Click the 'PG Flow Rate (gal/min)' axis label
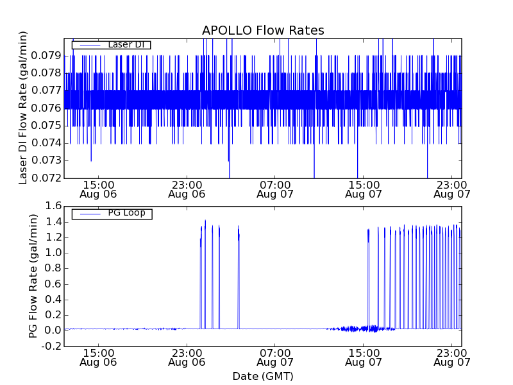 click(x=33, y=276)
